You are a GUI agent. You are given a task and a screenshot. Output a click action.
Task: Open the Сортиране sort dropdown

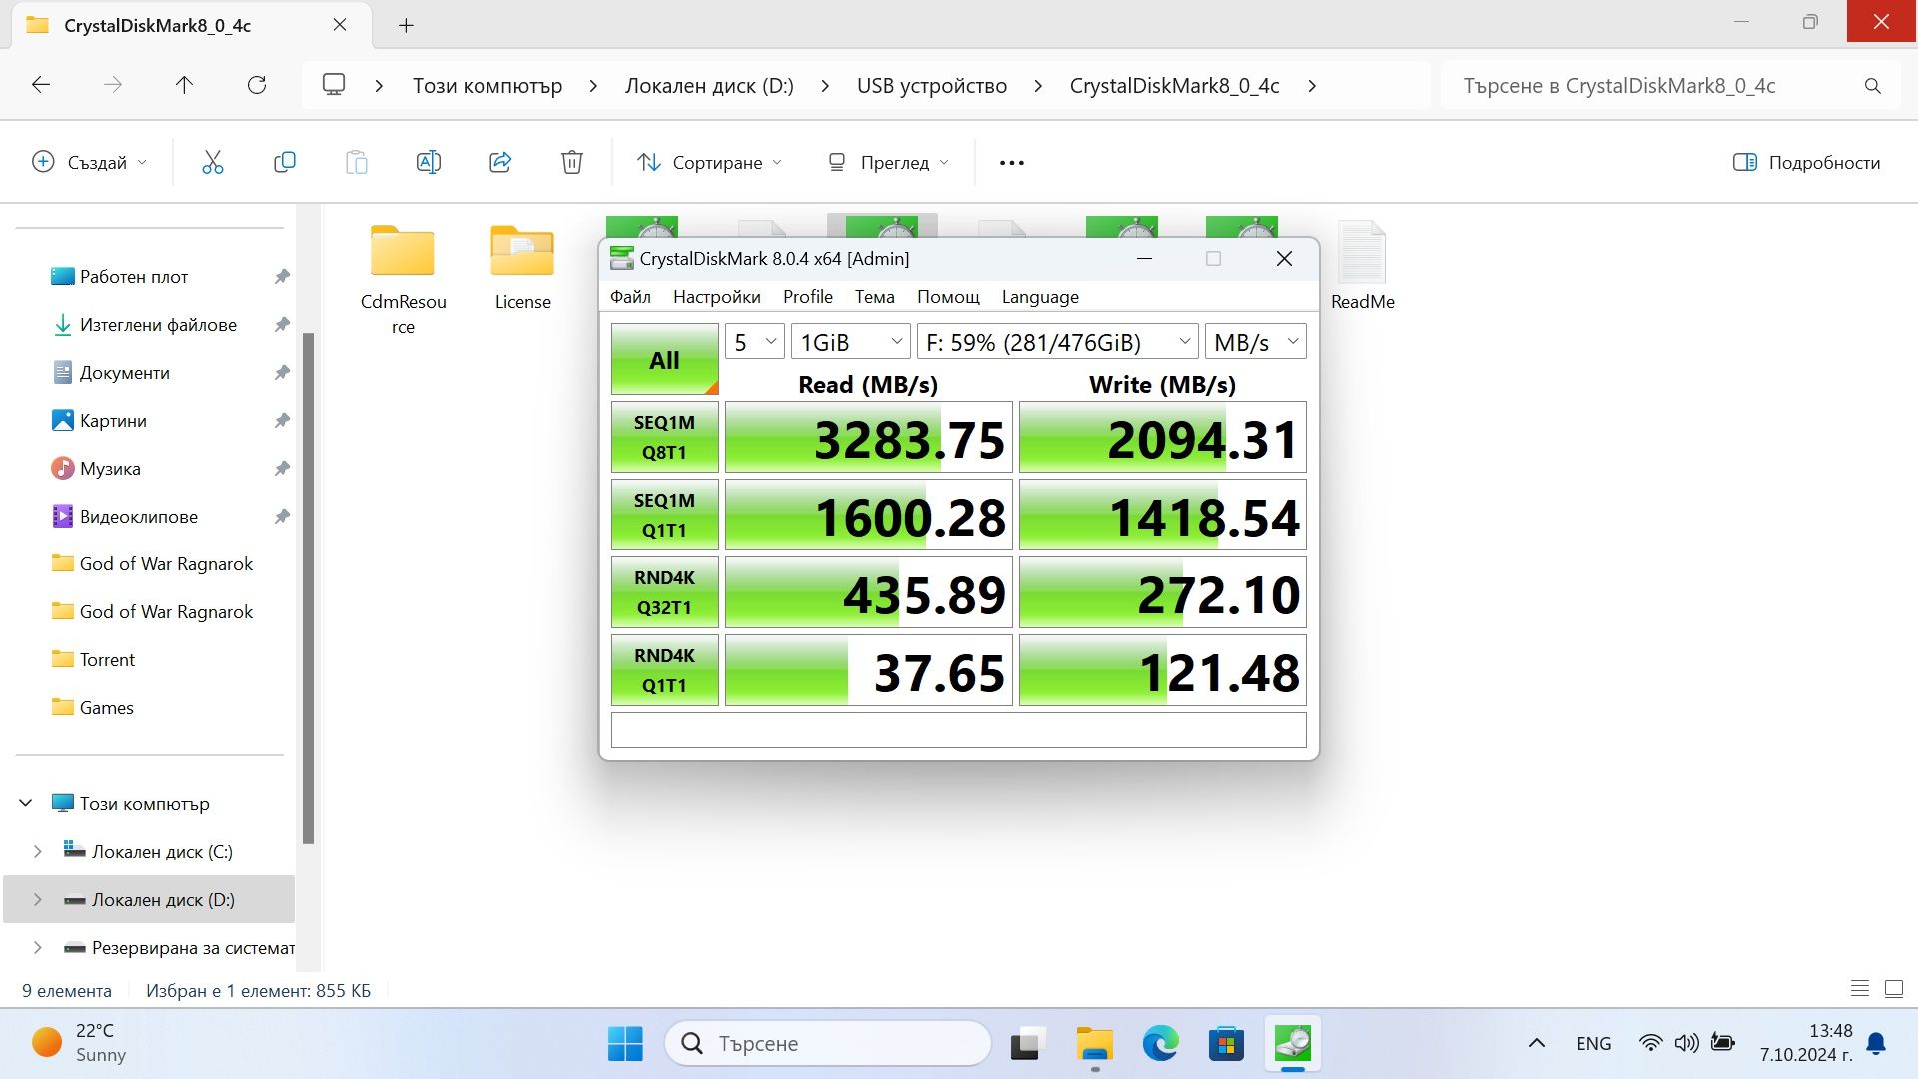pyautogui.click(x=710, y=162)
